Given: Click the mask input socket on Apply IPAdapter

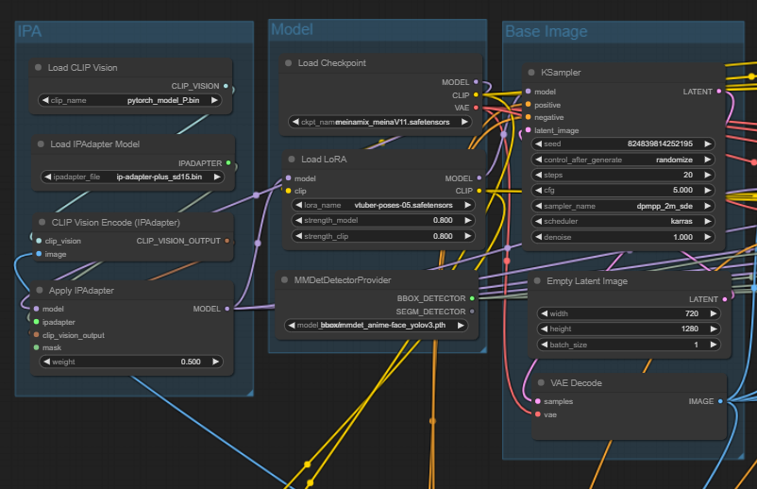Looking at the screenshot, I should pos(36,347).
